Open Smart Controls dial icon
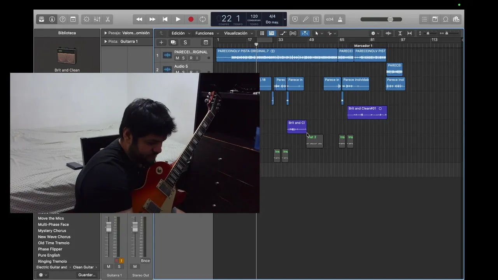The image size is (498, 280). 86,19
